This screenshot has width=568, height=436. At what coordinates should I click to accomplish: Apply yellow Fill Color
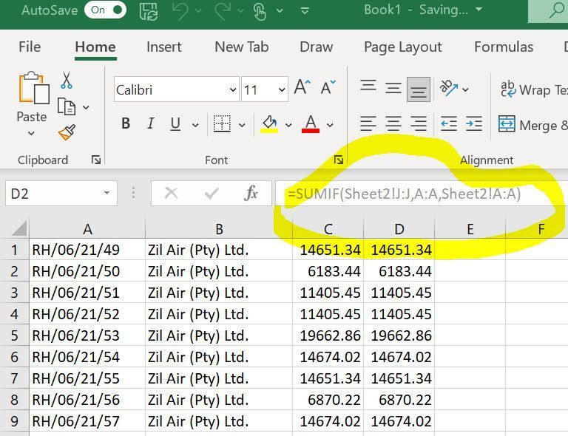pyautogui.click(x=269, y=124)
